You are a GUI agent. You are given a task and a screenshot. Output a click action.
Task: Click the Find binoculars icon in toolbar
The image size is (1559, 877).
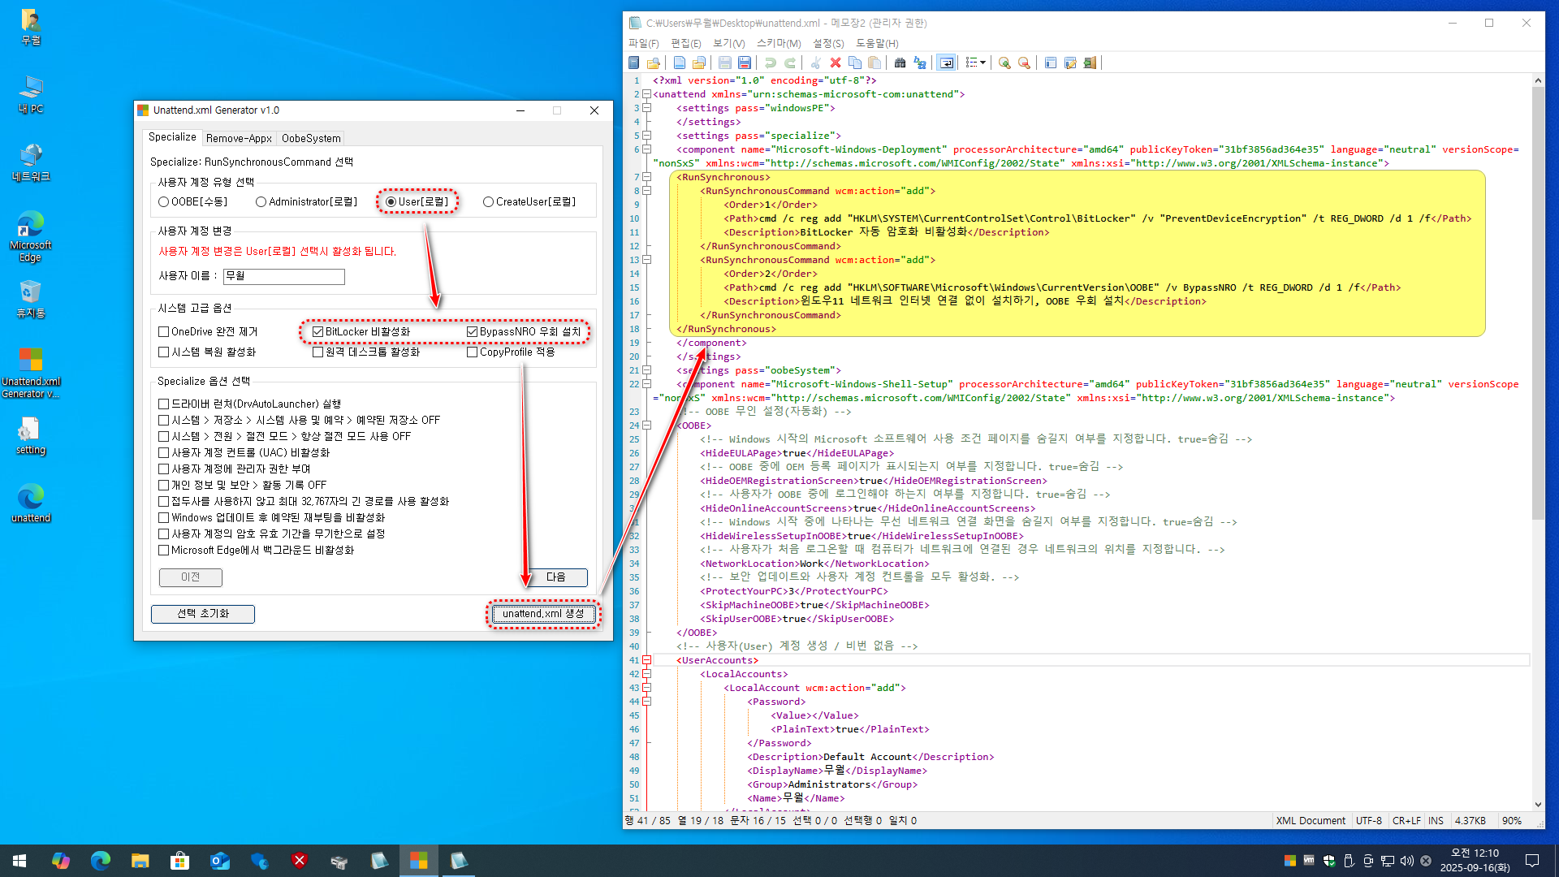[900, 63]
